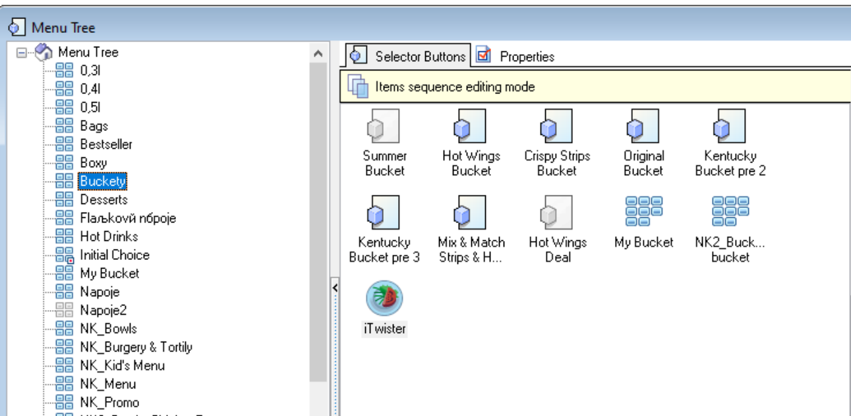Screen dimensions: 851x416
Task: Open the Summer Bucket item icon
Action: 384,126
